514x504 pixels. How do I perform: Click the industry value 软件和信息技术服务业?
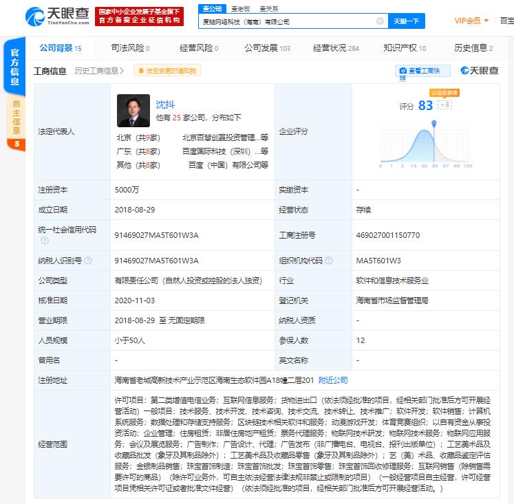tap(392, 281)
